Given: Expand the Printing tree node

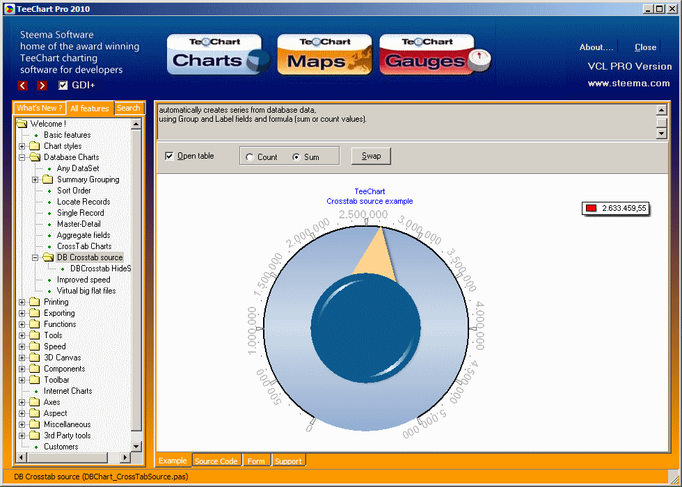Looking at the screenshot, I should click(22, 302).
